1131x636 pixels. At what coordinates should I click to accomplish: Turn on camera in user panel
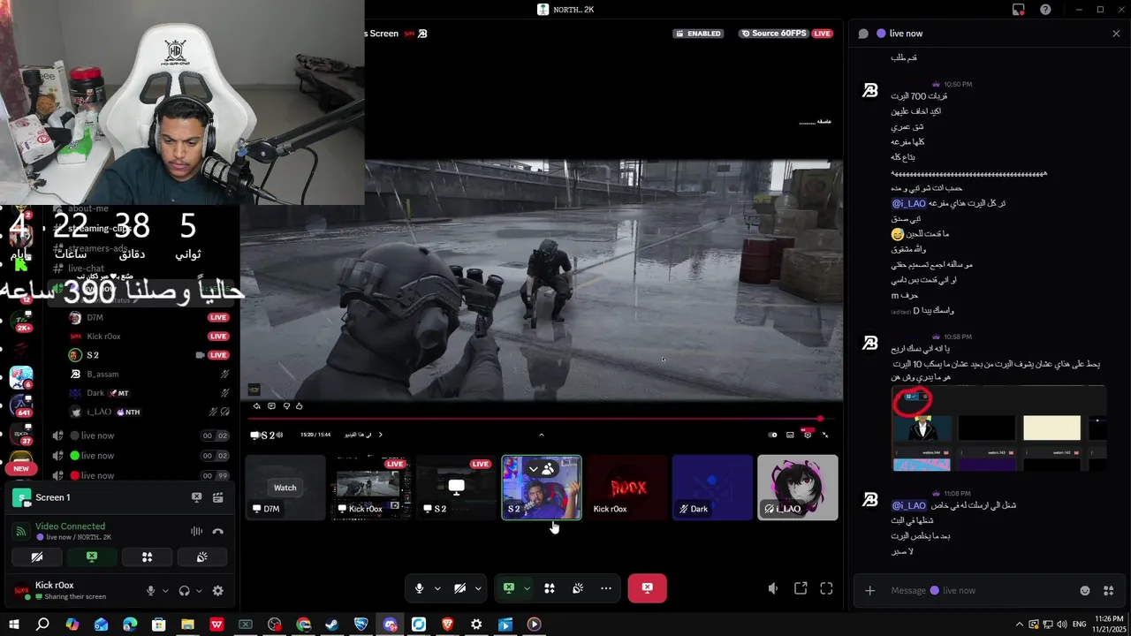37,557
